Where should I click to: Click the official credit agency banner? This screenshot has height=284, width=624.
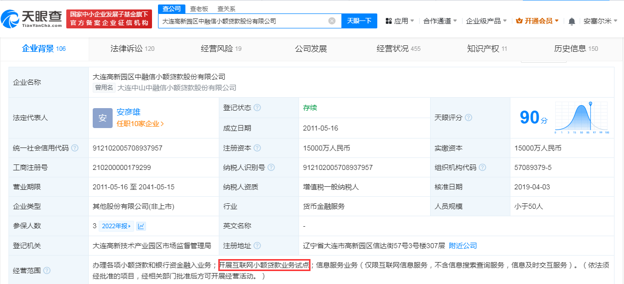109,19
